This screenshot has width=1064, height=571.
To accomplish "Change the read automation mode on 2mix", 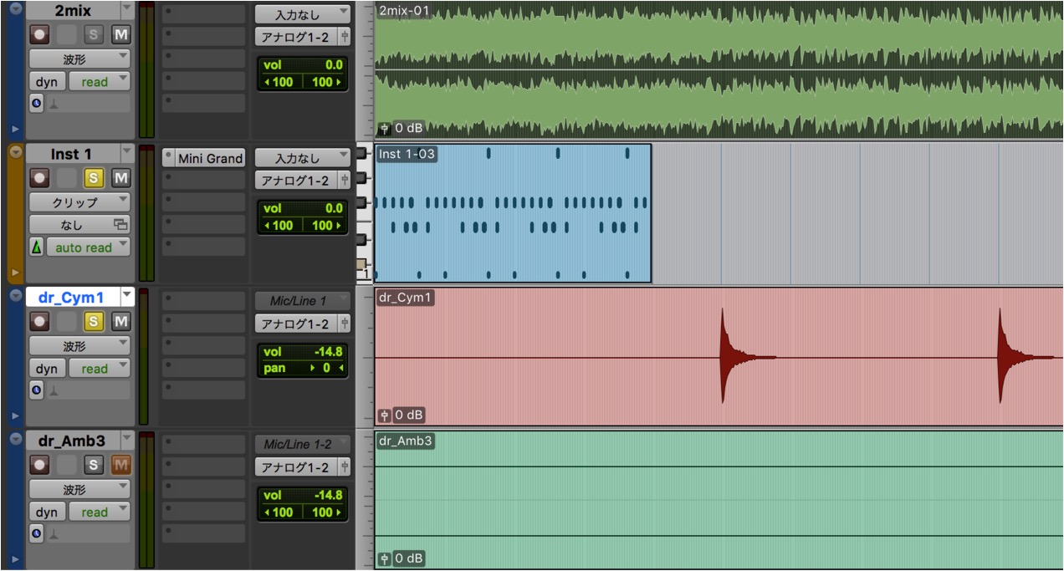I will 100,82.
